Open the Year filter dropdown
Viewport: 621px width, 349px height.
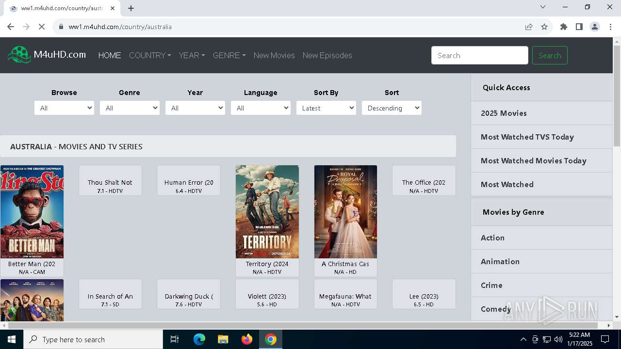pyautogui.click(x=195, y=108)
